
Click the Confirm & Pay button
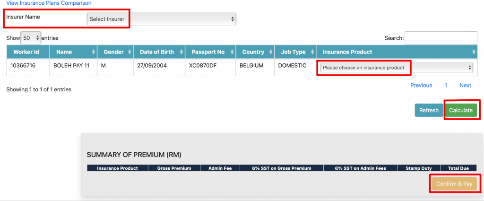point(454,184)
